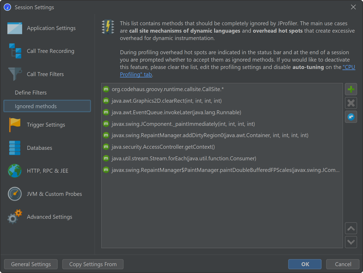Screen dimensions: 363x273
Task: Click method icon beside clearRect entry
Action: coord(106,101)
